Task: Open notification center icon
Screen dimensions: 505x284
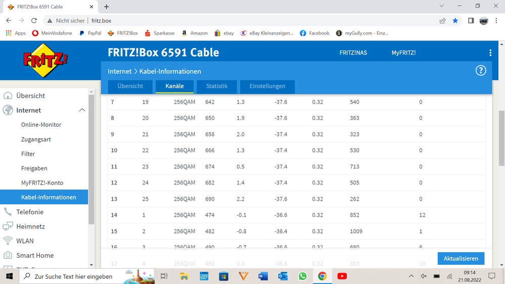Action: click(x=492, y=276)
